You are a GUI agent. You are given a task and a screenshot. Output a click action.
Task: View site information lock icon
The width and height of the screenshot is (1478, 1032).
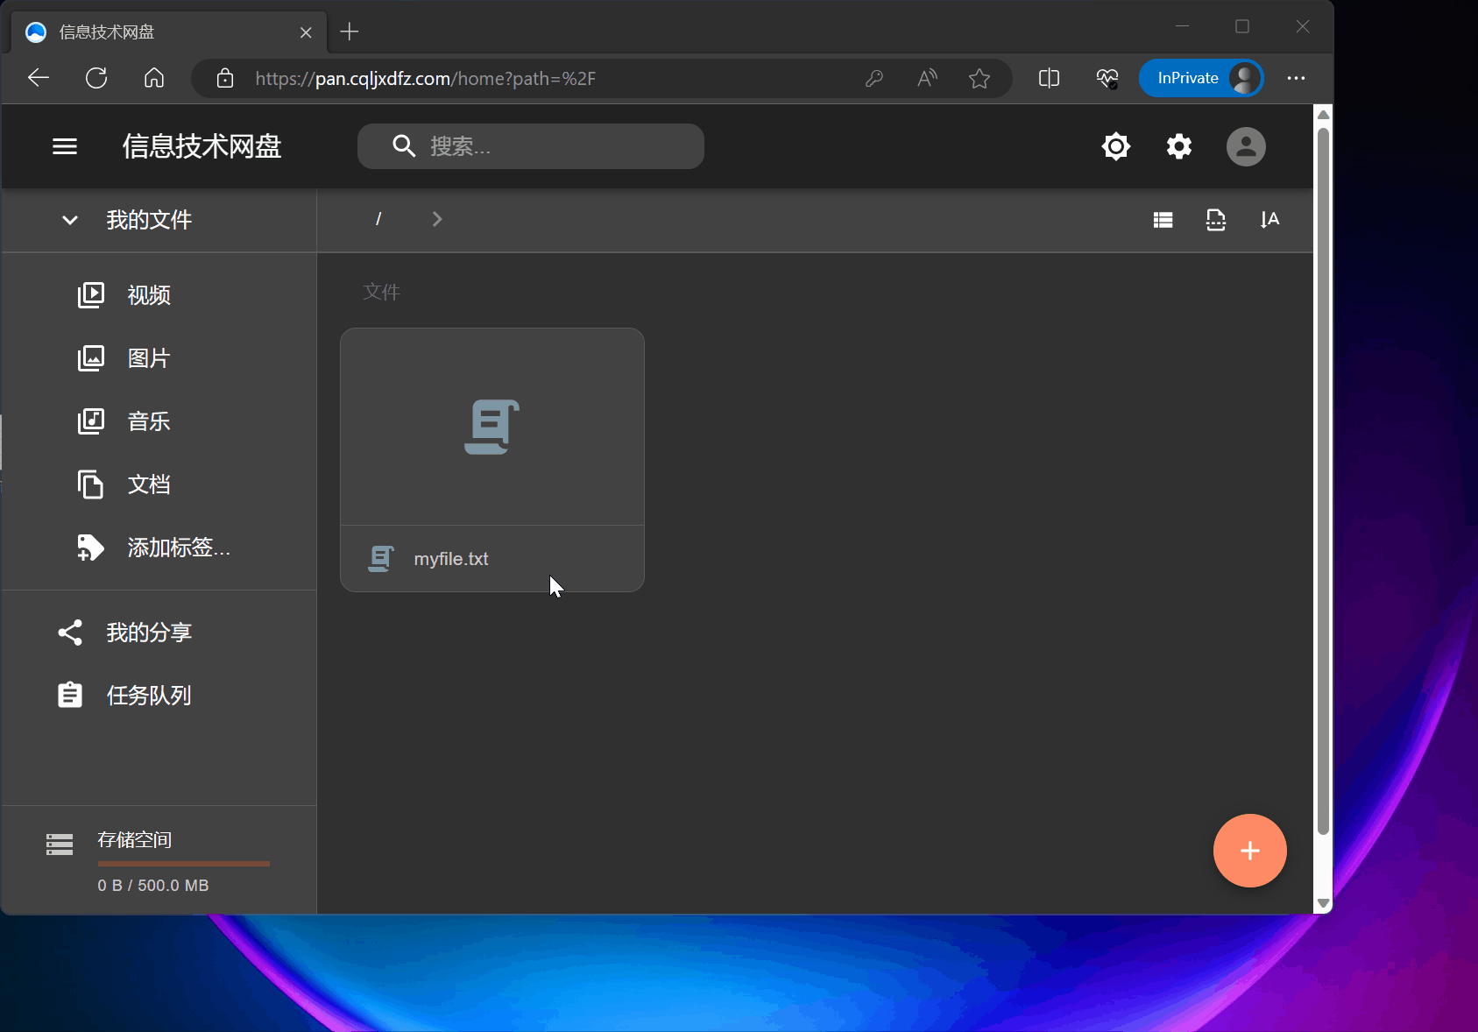225,78
